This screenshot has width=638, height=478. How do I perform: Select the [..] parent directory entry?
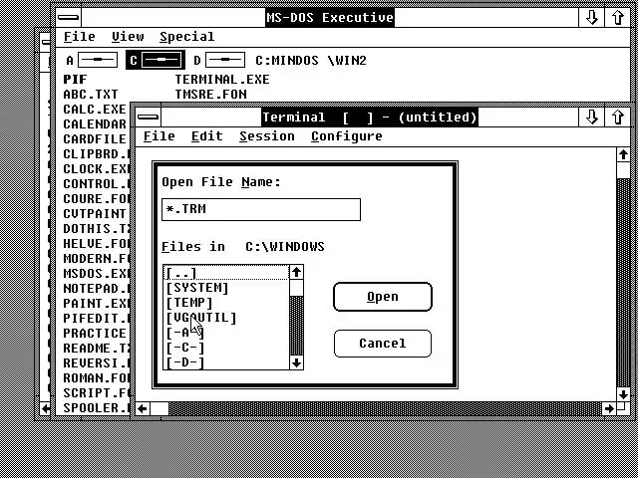click(226, 273)
